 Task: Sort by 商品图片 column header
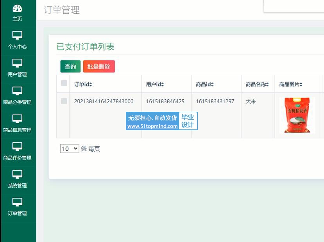point(291,84)
